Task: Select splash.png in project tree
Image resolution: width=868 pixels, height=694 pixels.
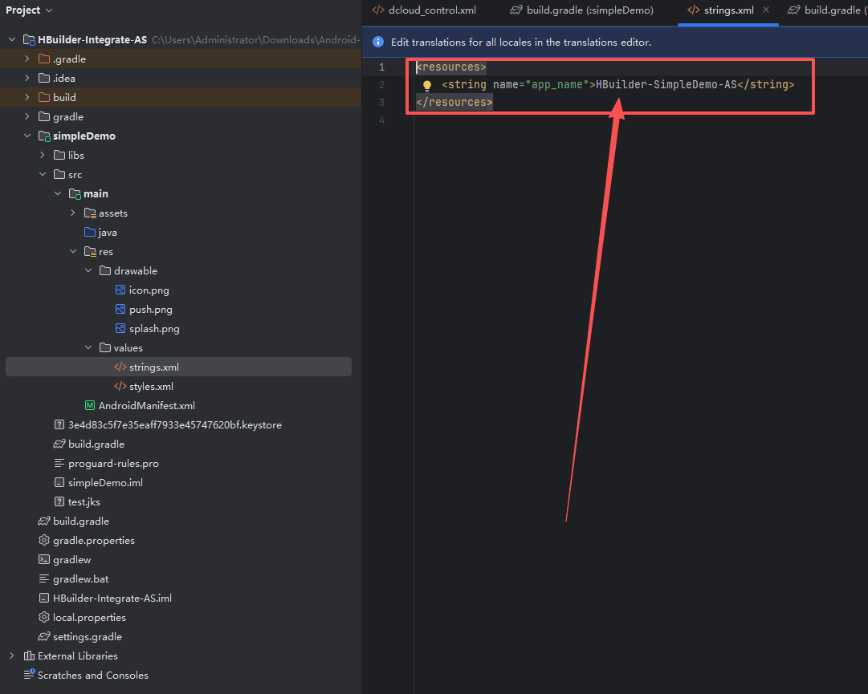Action: point(154,328)
